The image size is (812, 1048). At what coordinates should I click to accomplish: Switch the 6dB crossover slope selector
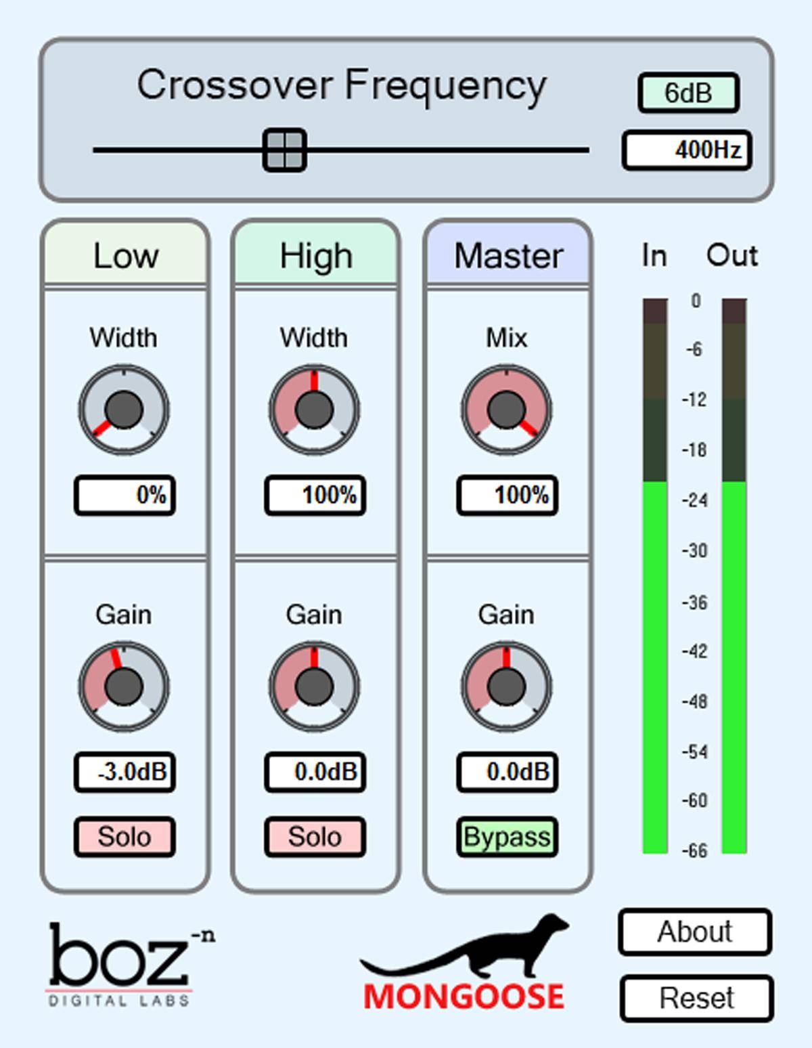(x=688, y=93)
